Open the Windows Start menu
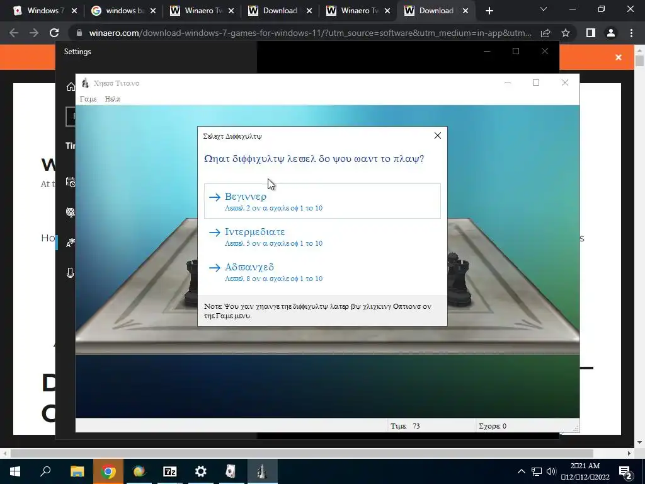 click(x=15, y=471)
